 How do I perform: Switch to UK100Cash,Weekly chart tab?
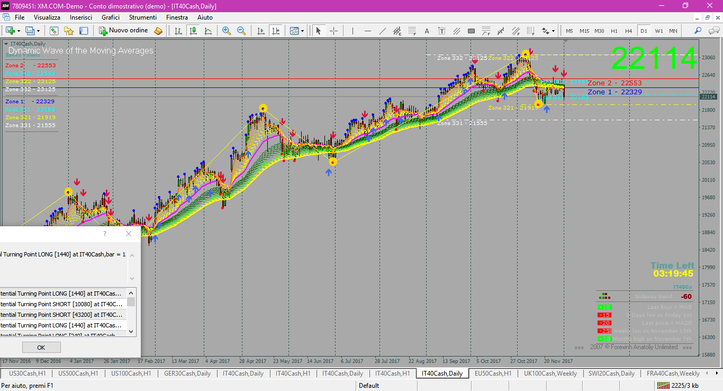tap(550, 374)
